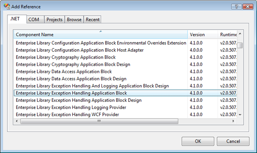The image size is (257, 153).
Task: Click the vertical scrollbar up arrow
Action: tap(240, 34)
